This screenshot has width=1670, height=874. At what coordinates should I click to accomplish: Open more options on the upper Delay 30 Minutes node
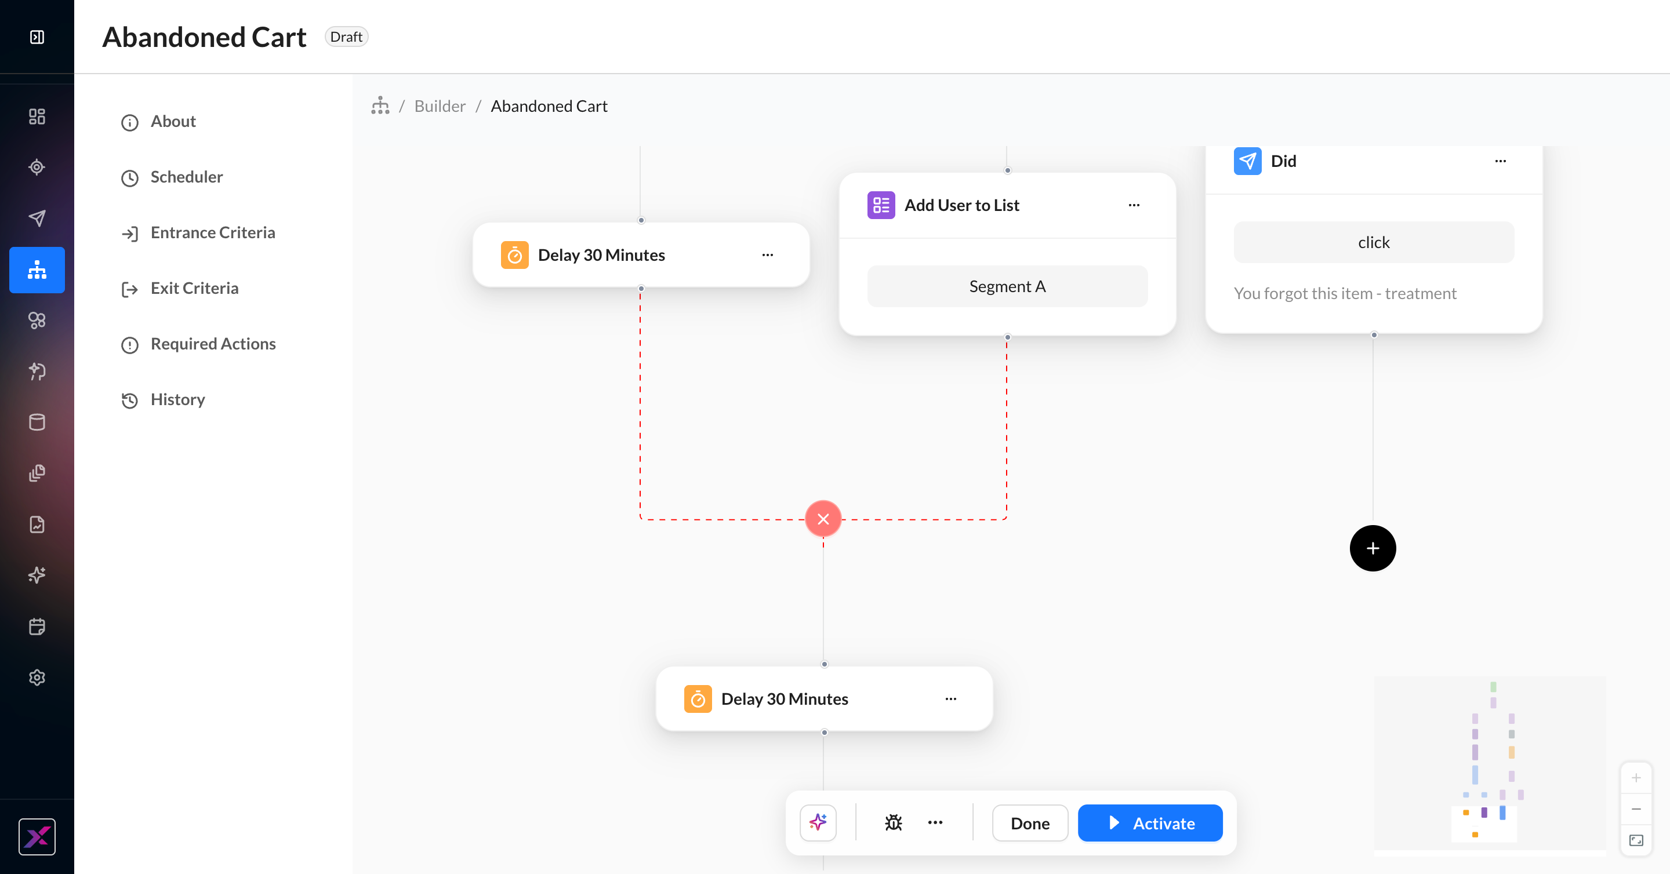768,255
